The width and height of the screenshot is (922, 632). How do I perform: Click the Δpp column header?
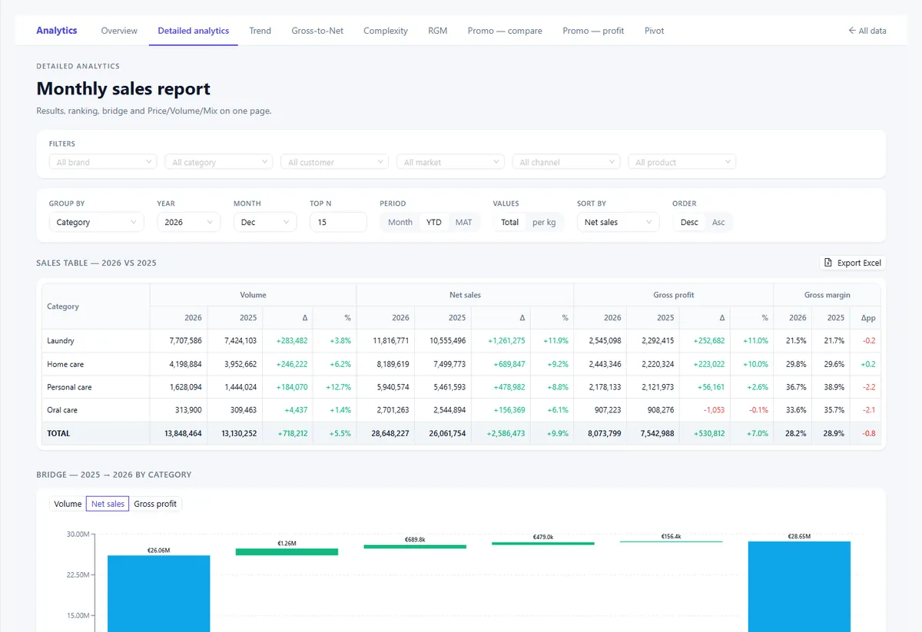click(867, 318)
